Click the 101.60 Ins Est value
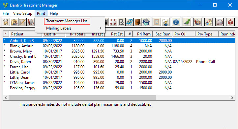238x129 pixels. [99, 67]
